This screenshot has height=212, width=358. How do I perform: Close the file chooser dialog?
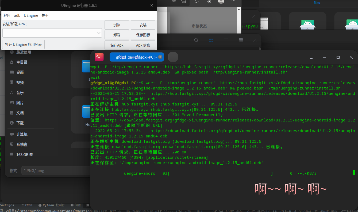click(x=255, y=40)
